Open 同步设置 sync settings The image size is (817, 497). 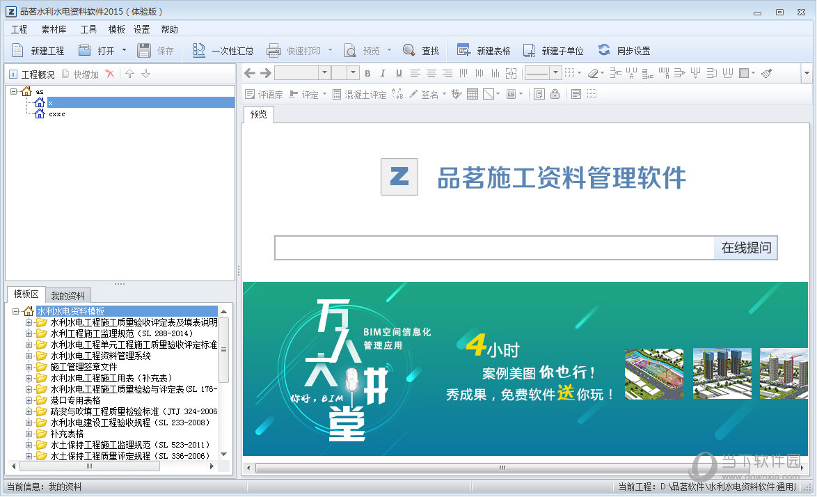[604, 51]
